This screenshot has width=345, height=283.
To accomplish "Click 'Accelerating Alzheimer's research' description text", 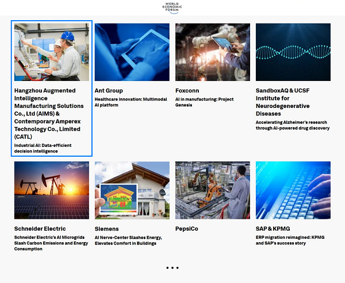I will 293,125.
